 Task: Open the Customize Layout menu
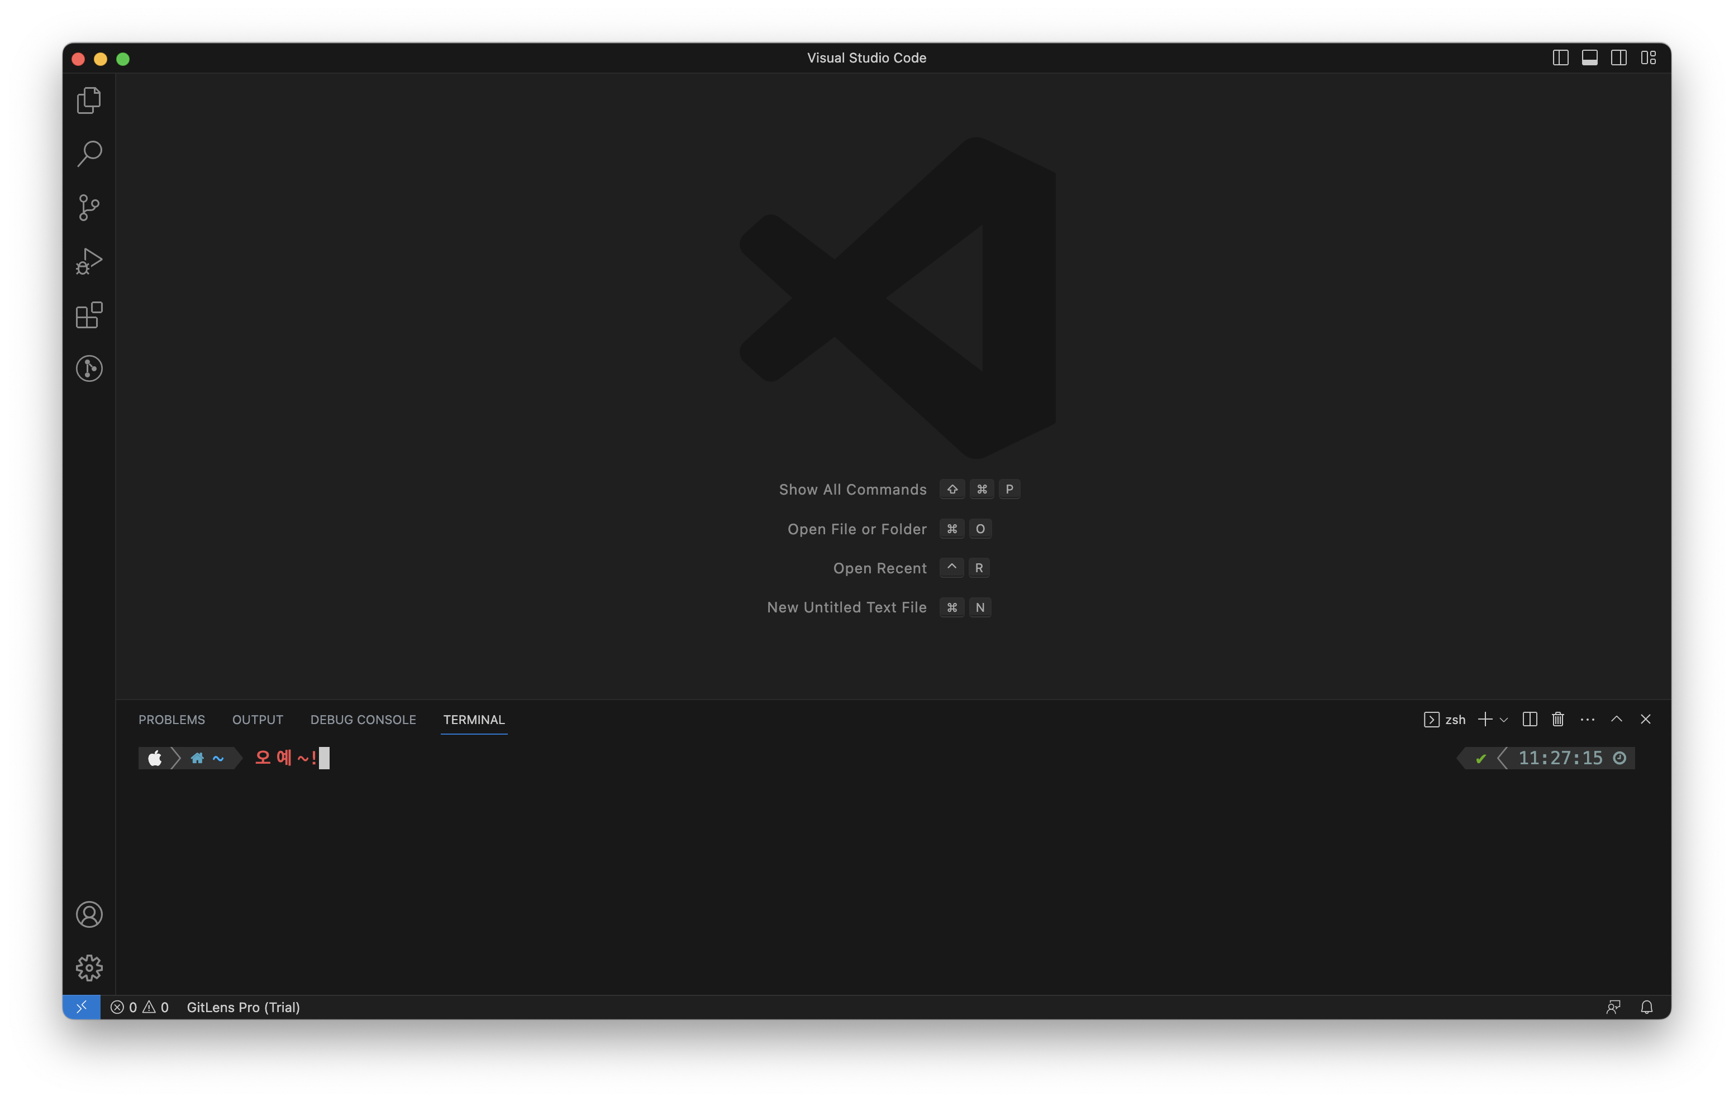pyautogui.click(x=1649, y=58)
